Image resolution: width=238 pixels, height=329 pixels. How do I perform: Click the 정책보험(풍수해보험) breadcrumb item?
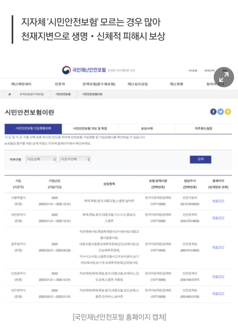pyautogui.click(x=32, y=94)
